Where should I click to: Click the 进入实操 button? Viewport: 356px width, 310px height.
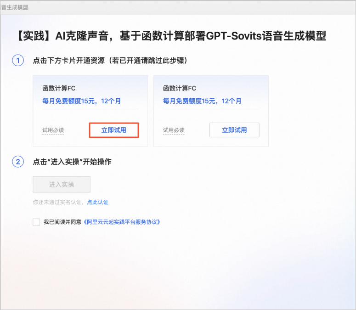click(62, 185)
